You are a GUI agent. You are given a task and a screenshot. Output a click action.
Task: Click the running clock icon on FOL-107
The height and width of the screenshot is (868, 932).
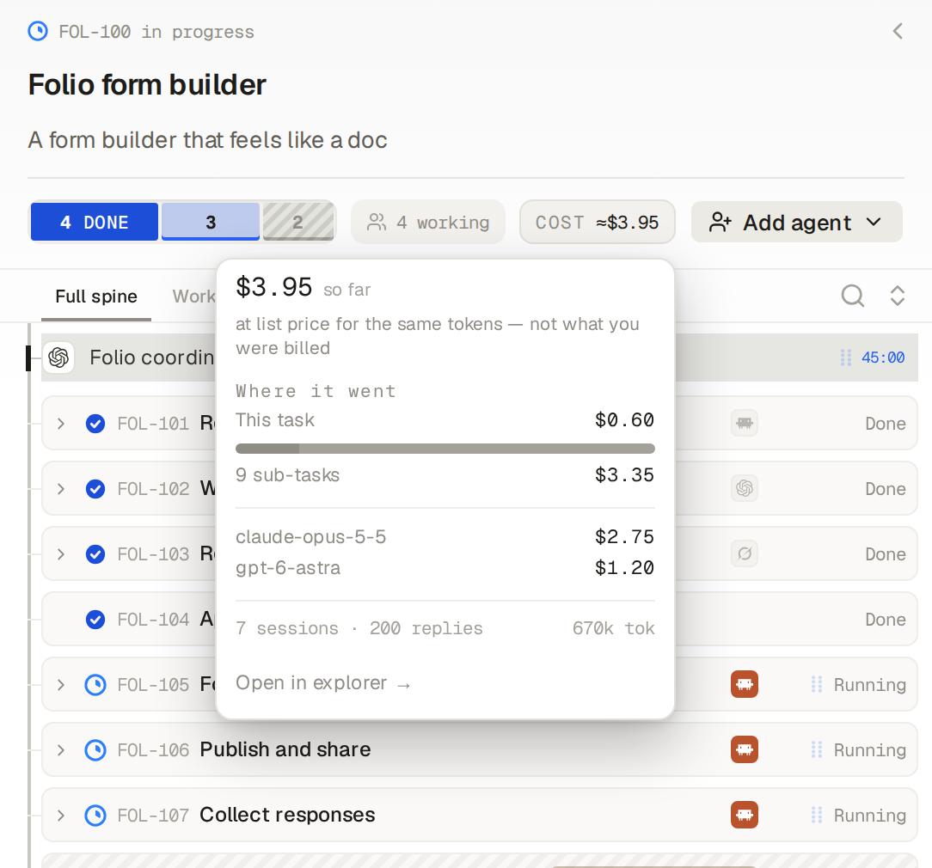coord(95,816)
